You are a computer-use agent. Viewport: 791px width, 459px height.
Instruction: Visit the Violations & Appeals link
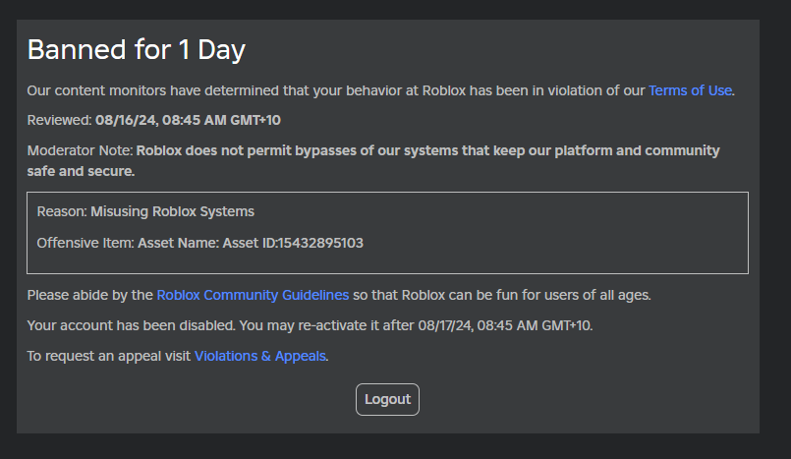[x=260, y=356]
